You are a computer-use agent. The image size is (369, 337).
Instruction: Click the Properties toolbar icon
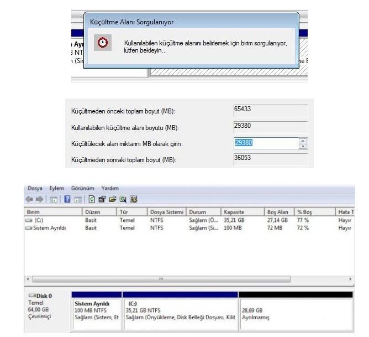pyautogui.click(x=103, y=199)
